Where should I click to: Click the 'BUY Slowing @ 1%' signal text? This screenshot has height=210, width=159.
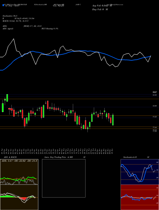click(x=50, y=29)
